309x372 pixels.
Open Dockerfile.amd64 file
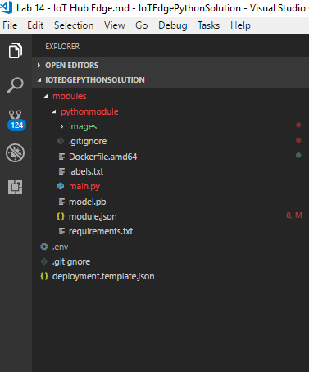click(103, 157)
